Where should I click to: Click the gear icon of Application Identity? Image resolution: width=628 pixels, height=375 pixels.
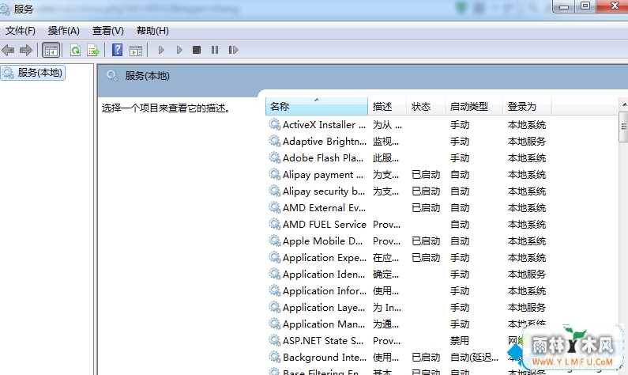click(x=274, y=274)
